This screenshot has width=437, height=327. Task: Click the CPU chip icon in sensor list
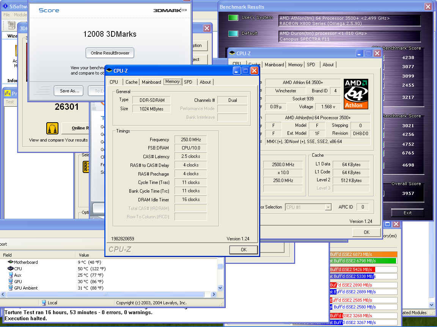[10, 268]
